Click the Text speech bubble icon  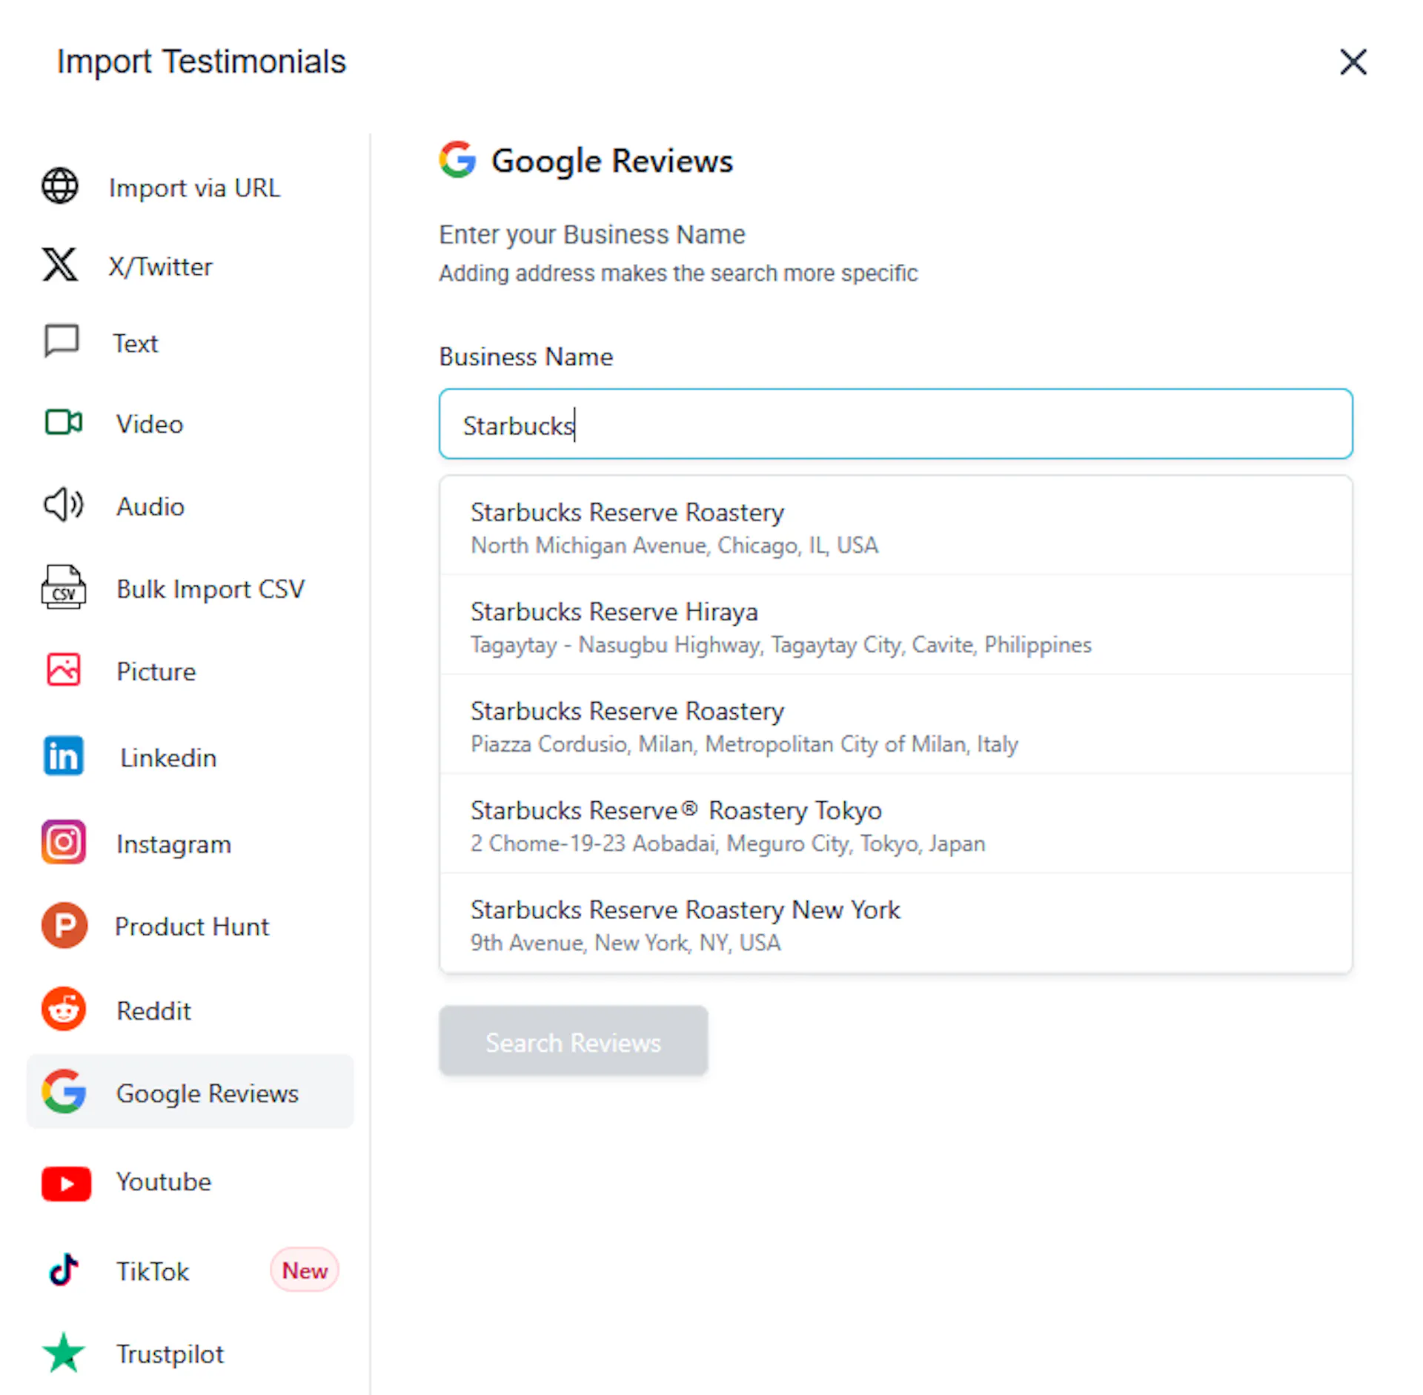click(x=62, y=341)
